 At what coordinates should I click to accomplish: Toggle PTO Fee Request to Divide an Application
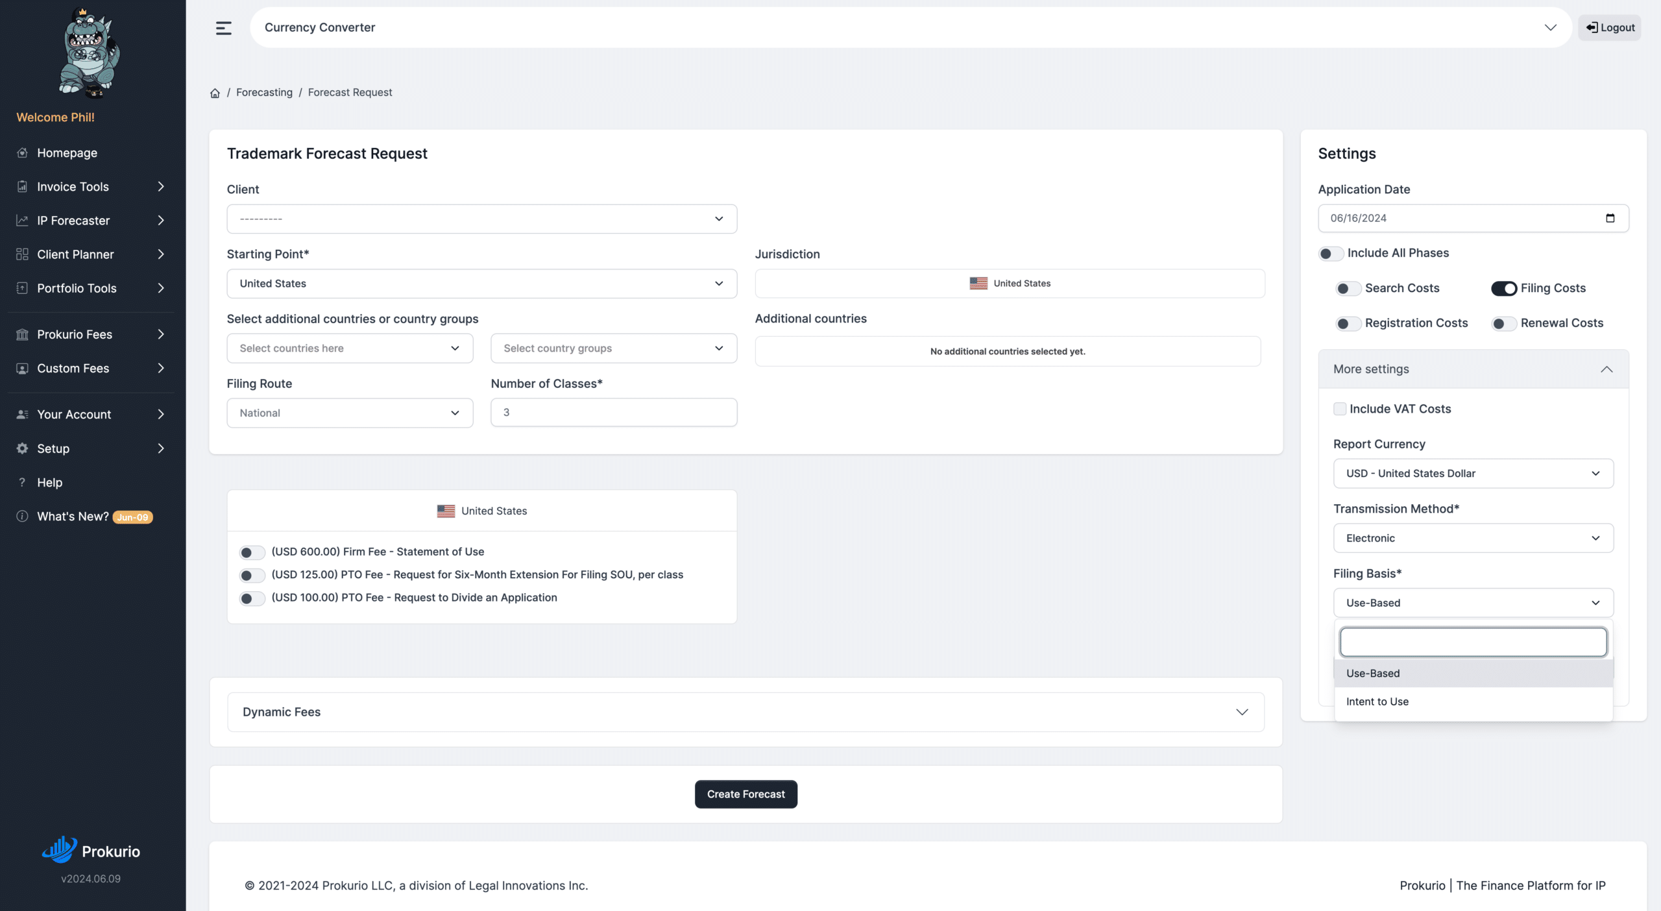coord(252,598)
